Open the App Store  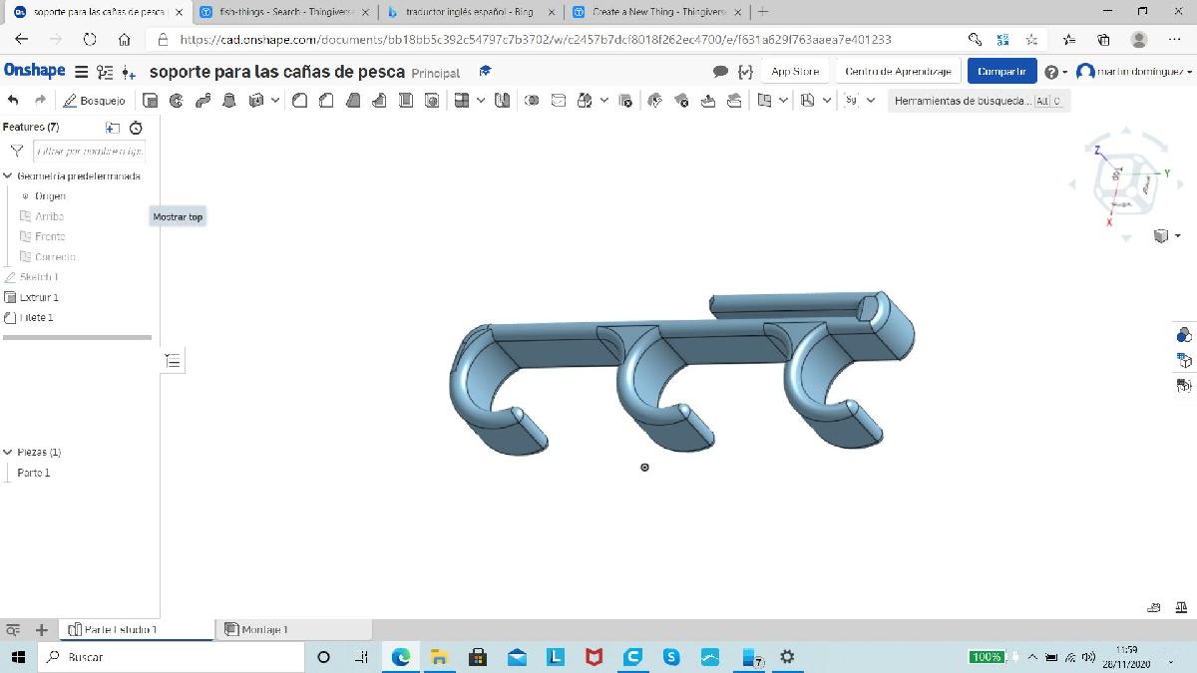795,72
